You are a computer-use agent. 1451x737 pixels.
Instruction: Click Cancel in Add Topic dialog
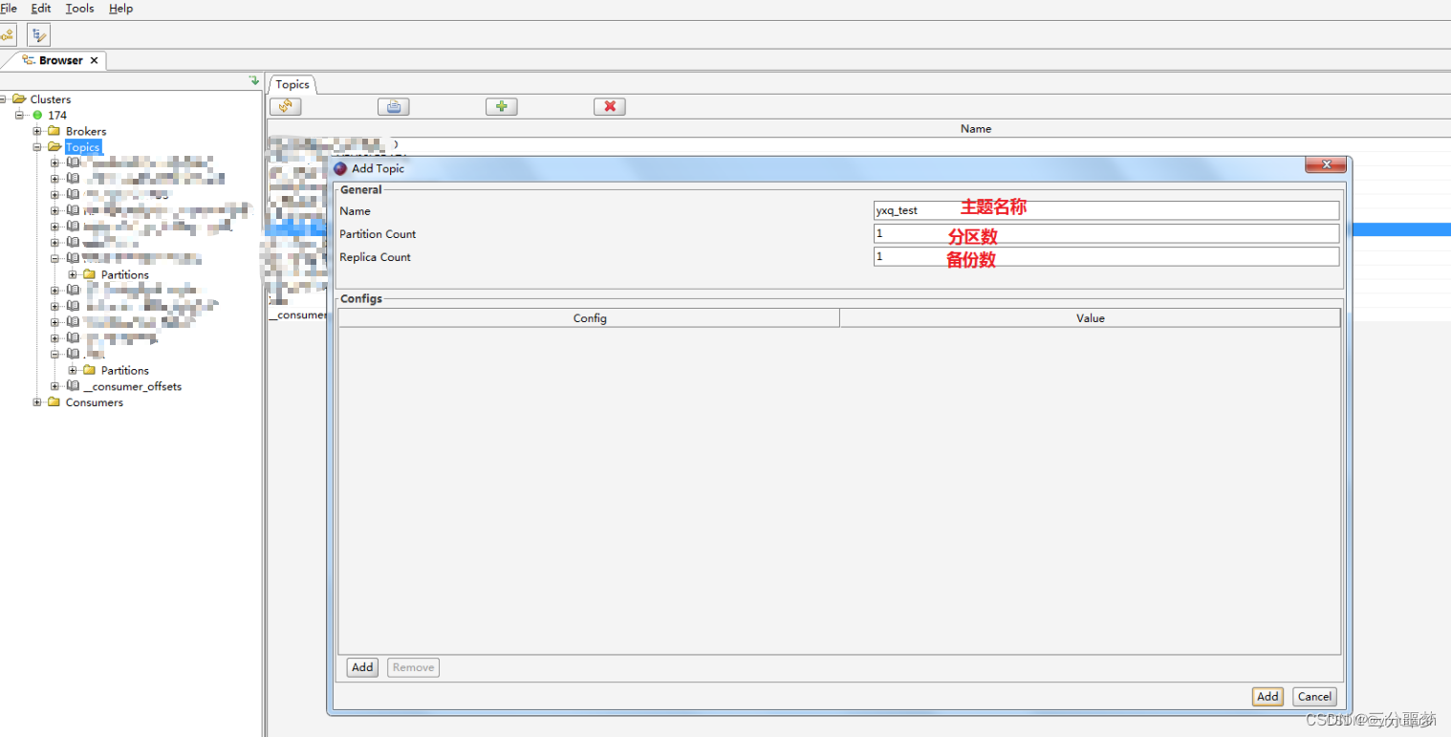1314,697
